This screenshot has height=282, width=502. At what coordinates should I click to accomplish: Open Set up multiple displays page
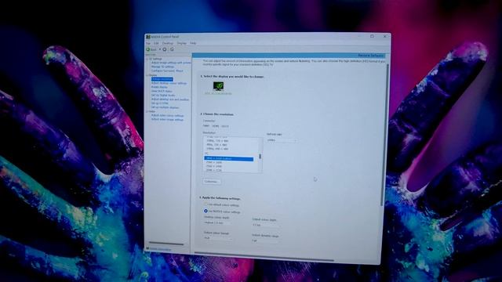pyautogui.click(x=165, y=107)
